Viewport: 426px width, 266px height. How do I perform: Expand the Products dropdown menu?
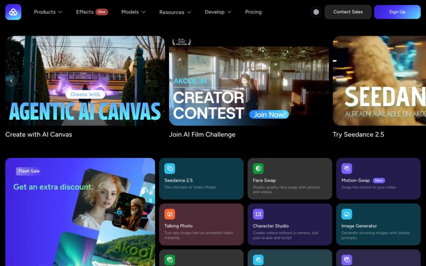[48, 12]
